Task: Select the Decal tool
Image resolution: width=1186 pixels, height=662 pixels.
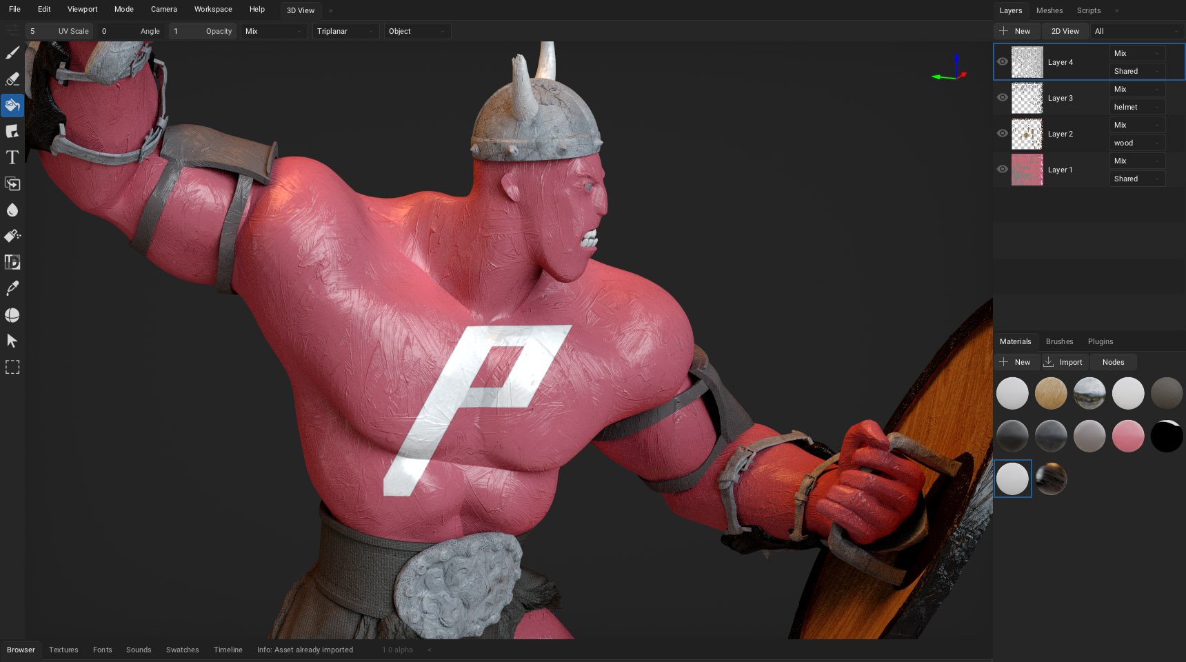Action: coord(12,132)
